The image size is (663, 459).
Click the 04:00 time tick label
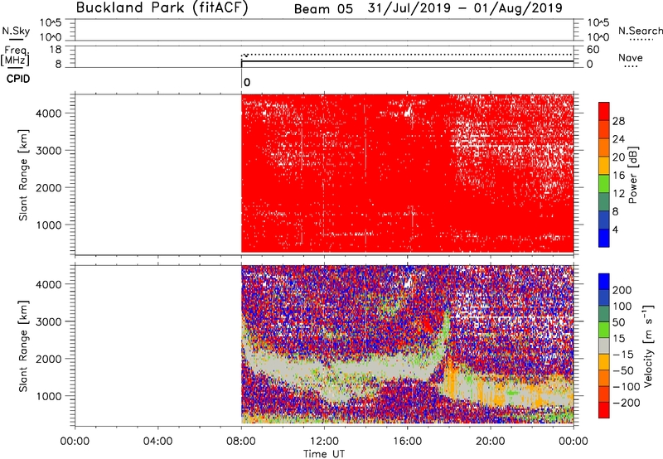(x=158, y=442)
